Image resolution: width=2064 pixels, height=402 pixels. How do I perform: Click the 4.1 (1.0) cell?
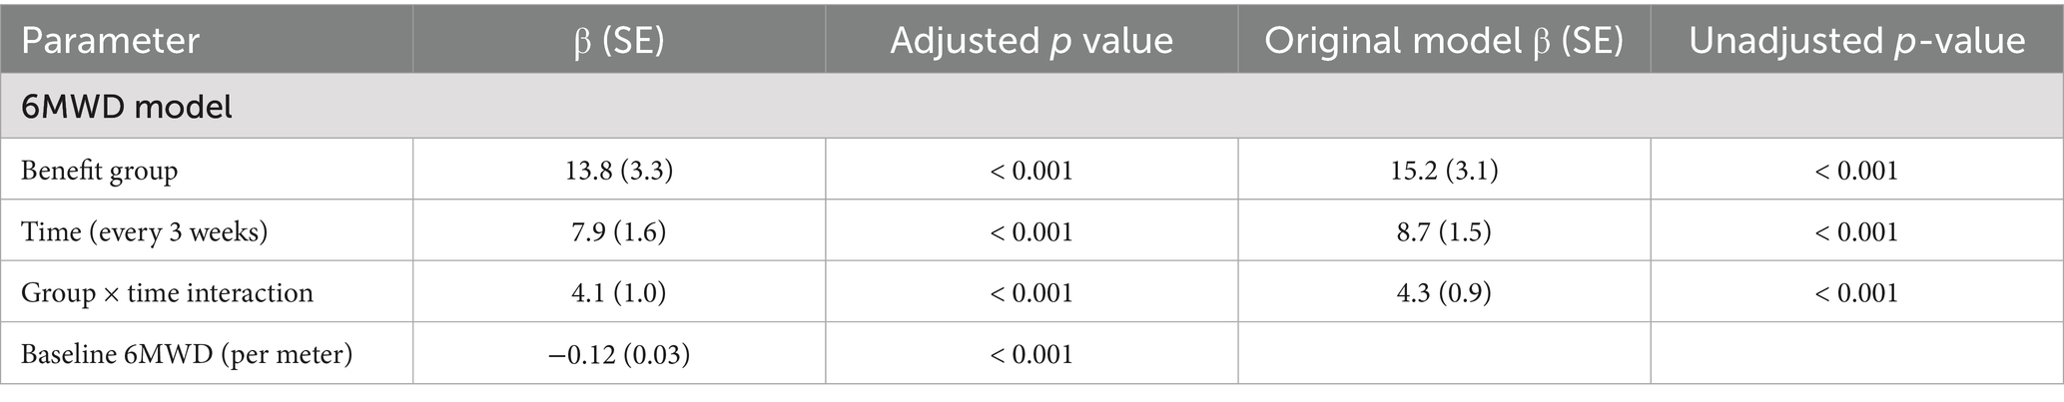[619, 292]
